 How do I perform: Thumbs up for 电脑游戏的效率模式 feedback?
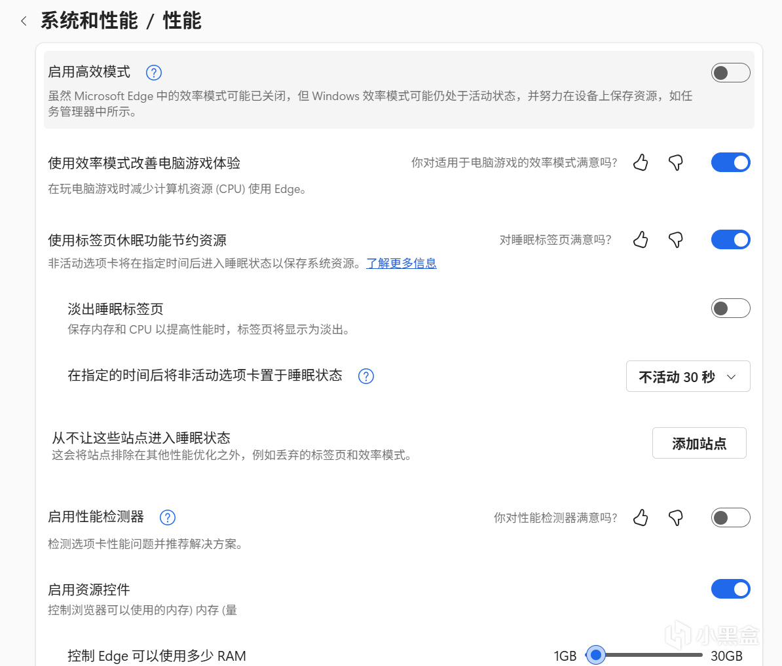click(x=641, y=162)
